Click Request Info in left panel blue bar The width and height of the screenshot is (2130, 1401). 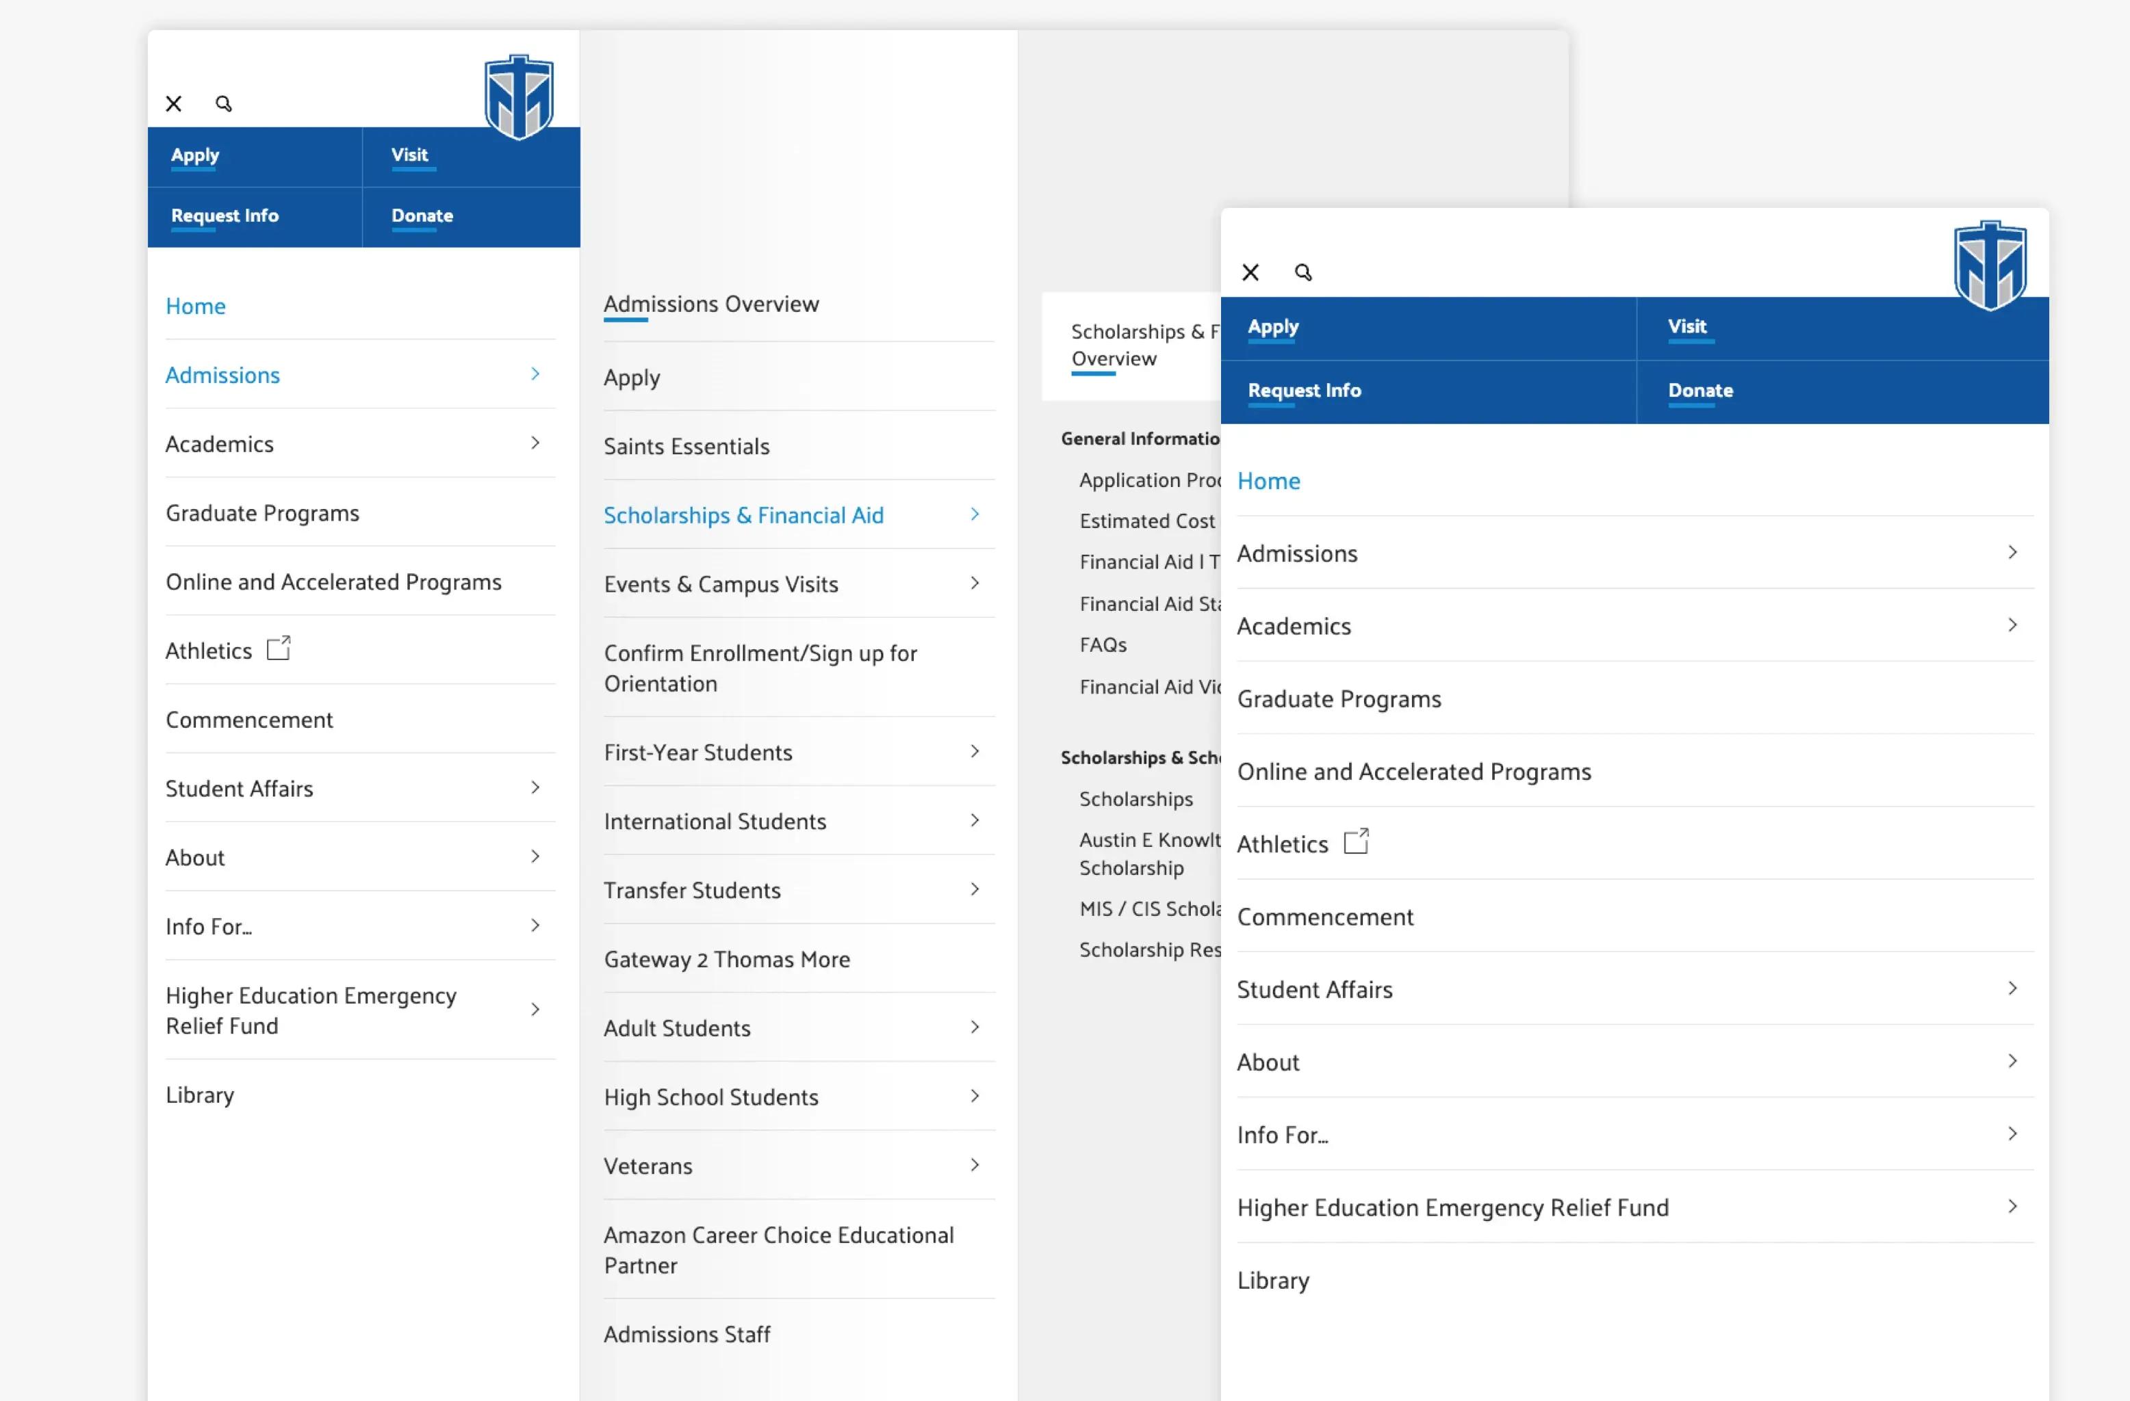[x=224, y=215]
